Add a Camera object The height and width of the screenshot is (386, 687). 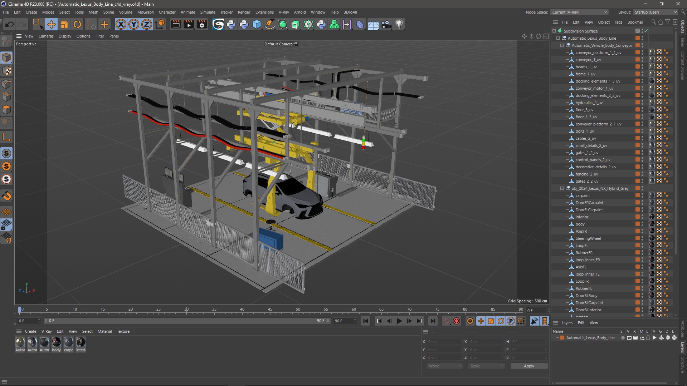(386, 24)
